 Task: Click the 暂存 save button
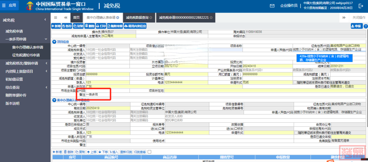tap(67, 26)
